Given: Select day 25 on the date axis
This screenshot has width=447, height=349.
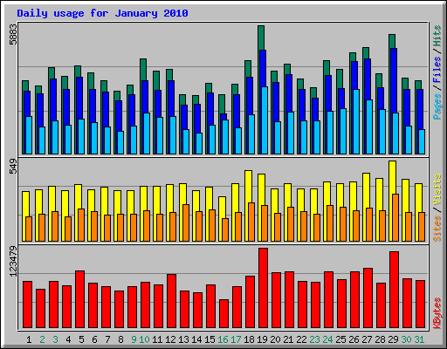Looking at the screenshot, I should pos(340,339).
